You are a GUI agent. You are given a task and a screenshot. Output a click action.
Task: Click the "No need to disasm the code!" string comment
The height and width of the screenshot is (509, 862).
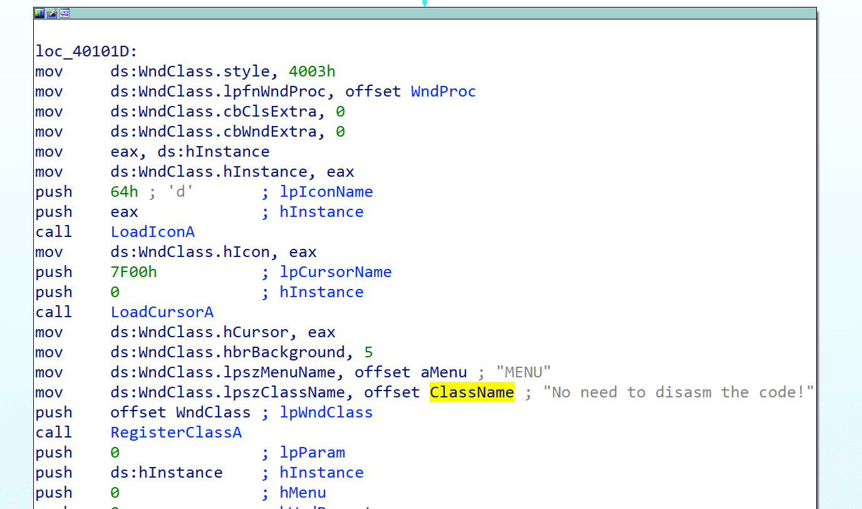pos(678,392)
